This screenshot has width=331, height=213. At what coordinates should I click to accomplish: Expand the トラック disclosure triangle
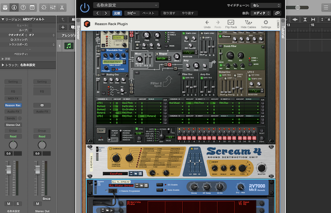(3, 65)
